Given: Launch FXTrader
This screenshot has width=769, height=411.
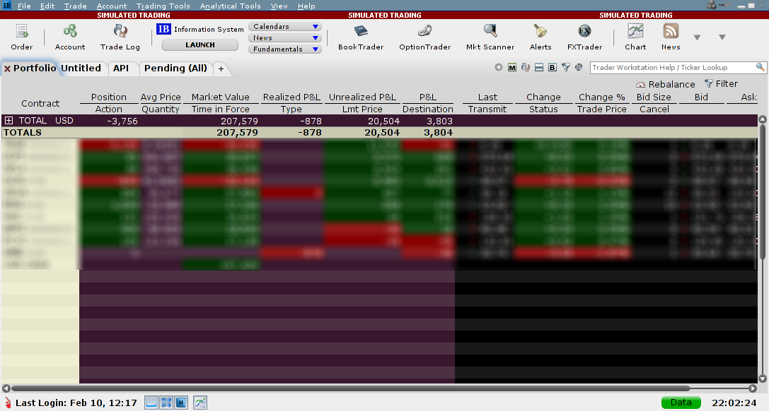Looking at the screenshot, I should [584, 37].
